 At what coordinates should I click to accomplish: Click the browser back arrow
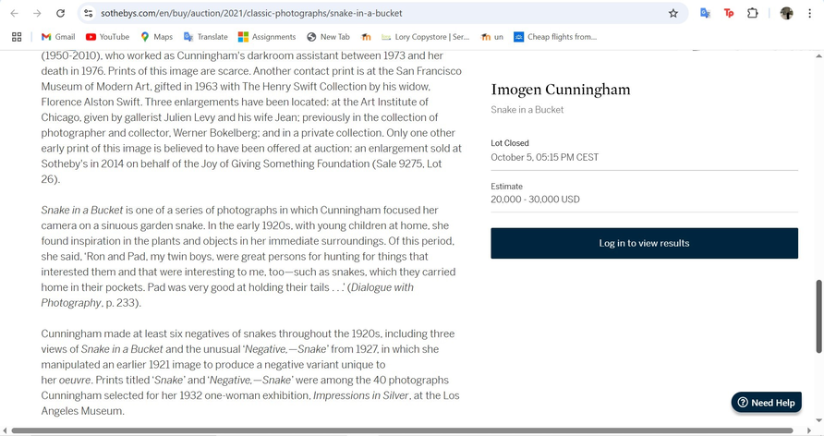(x=14, y=14)
